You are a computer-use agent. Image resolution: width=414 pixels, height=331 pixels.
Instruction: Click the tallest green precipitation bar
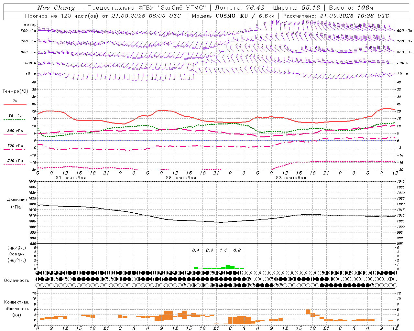(228, 267)
